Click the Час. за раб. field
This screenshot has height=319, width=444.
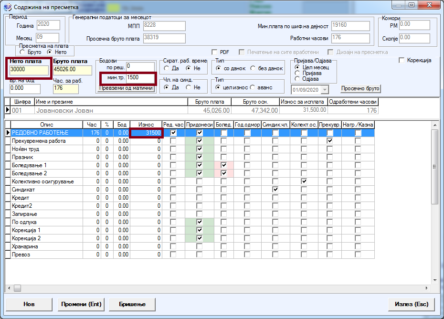point(66,89)
